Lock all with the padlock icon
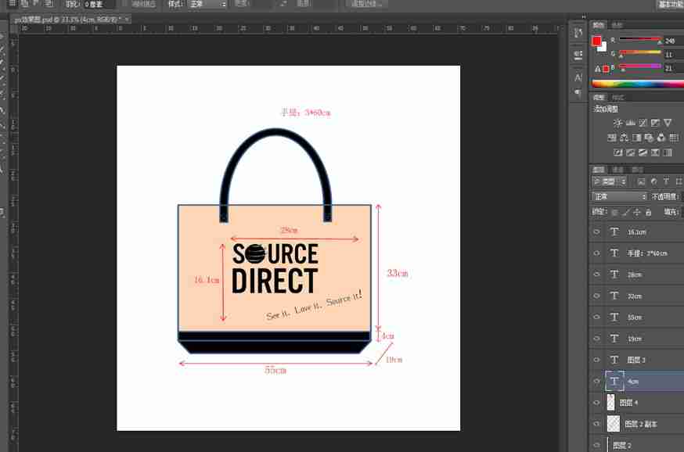 click(x=648, y=212)
